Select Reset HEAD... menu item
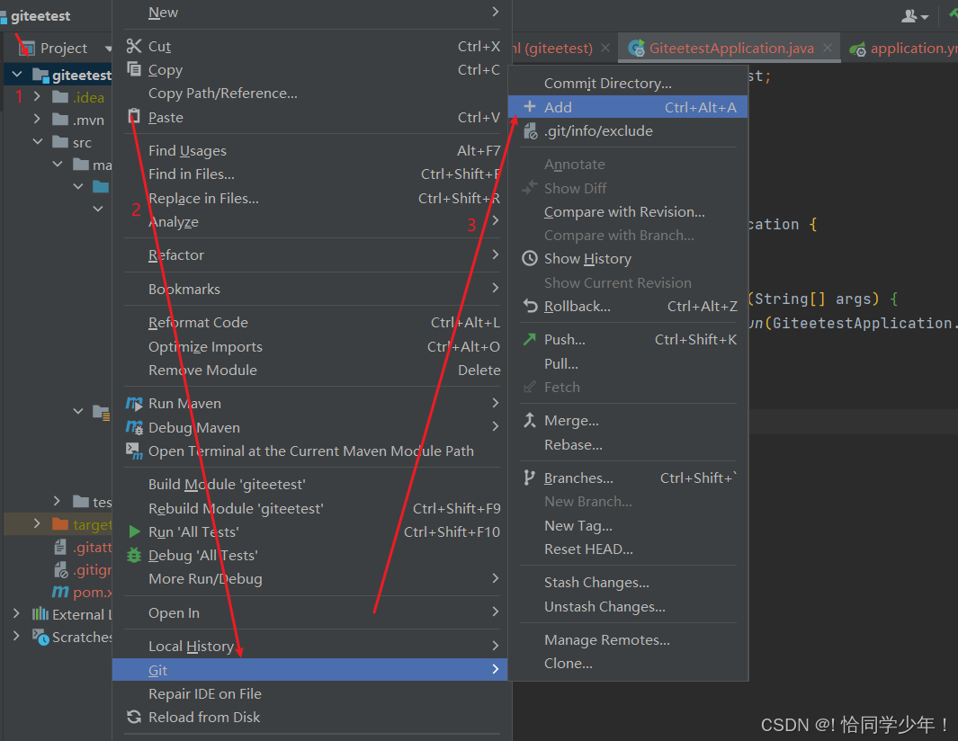 (628, 549)
